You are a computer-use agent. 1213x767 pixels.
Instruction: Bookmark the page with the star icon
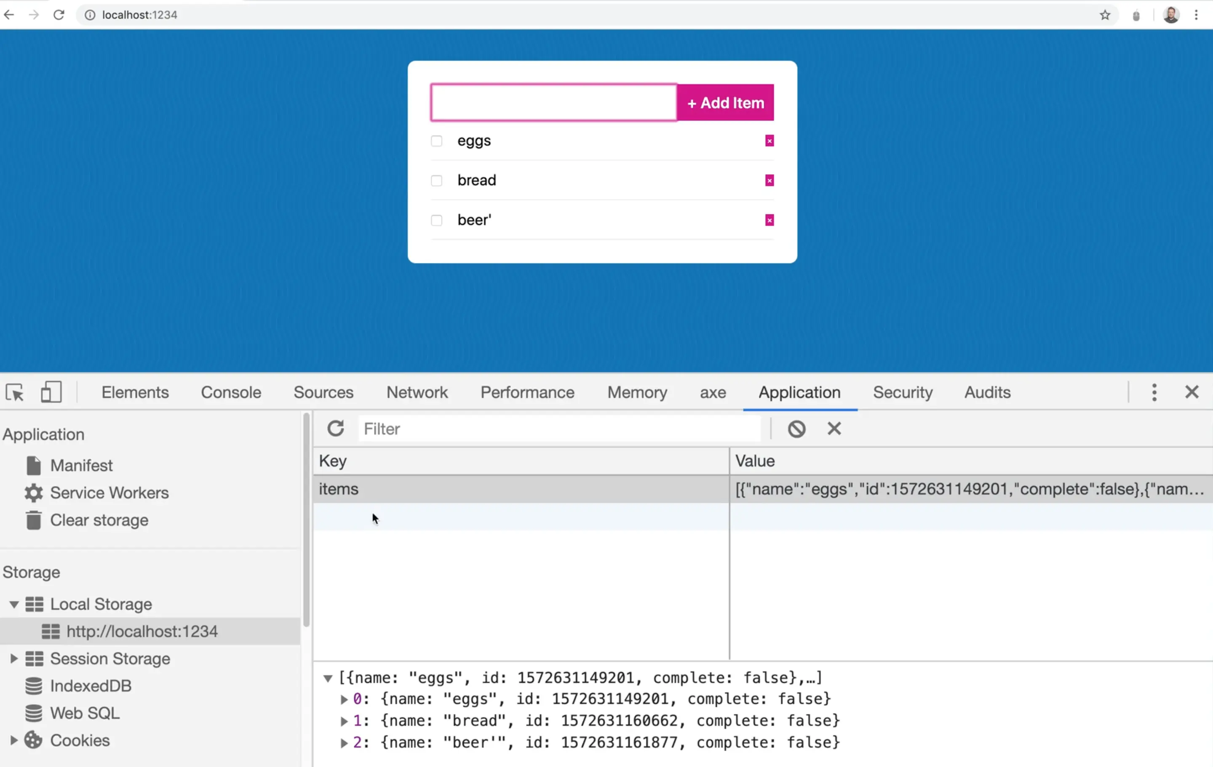1105,15
